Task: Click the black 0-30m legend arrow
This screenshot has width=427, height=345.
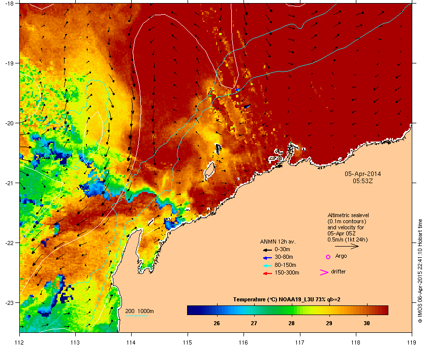Action: (267, 250)
